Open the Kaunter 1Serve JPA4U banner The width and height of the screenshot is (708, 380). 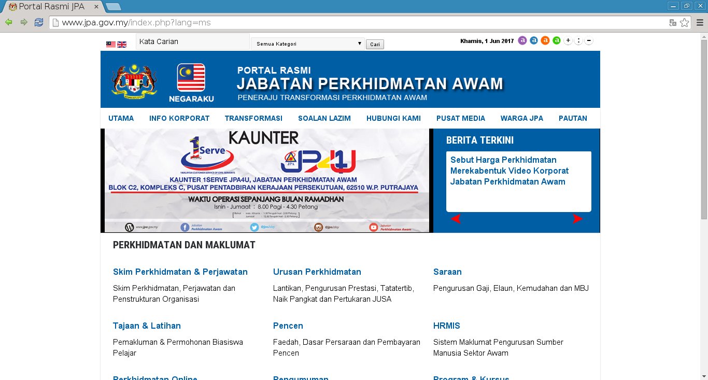267,180
